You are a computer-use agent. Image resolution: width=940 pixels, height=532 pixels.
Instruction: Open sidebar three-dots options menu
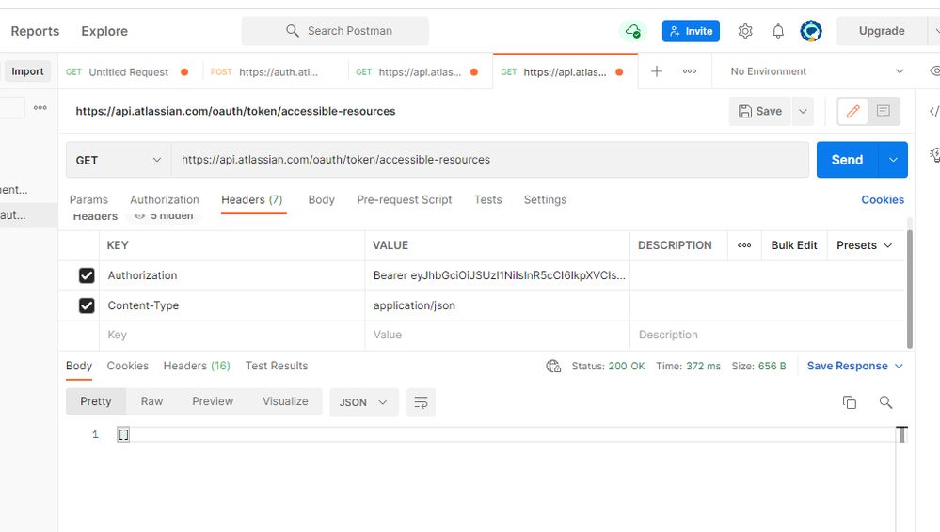pyautogui.click(x=40, y=108)
